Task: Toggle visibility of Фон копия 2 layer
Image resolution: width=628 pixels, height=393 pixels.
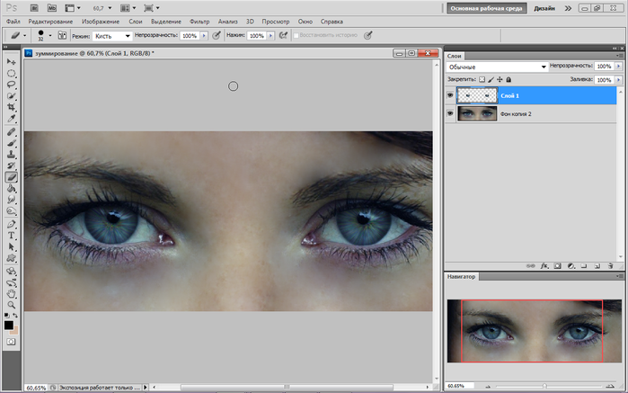Action: pyautogui.click(x=450, y=114)
